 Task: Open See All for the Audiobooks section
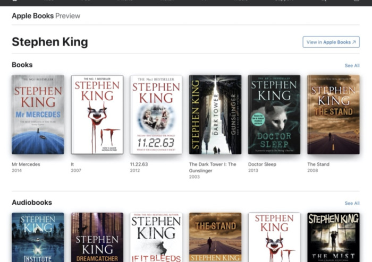click(x=352, y=203)
